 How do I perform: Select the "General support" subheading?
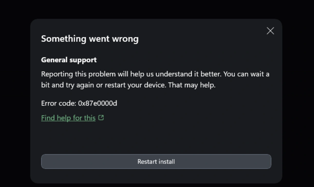[69, 60]
